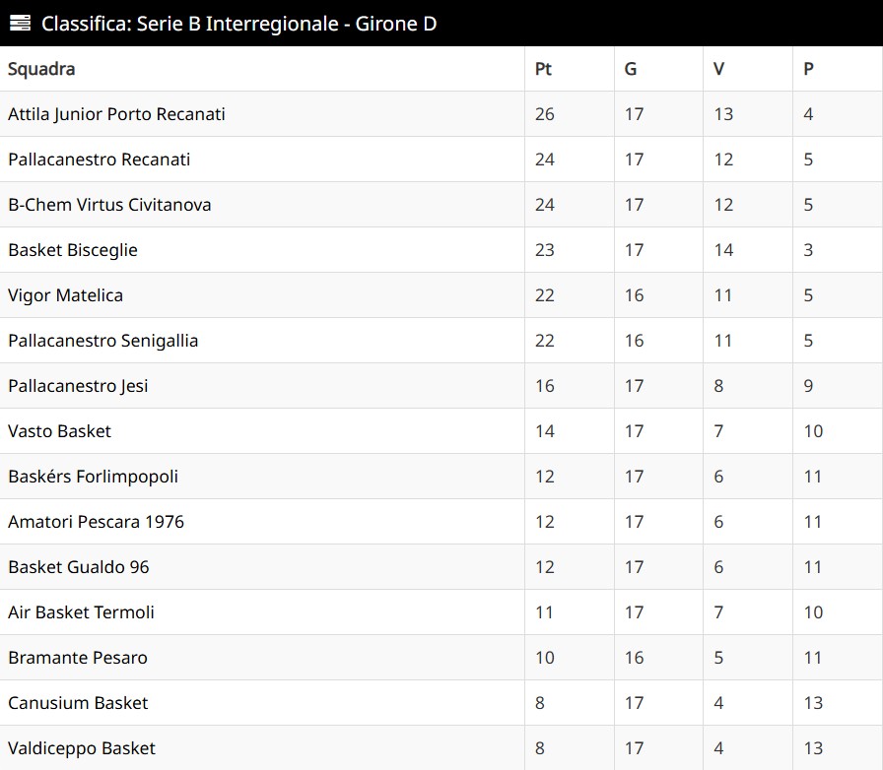Click Bramante Pesaro team name
Viewport: 883px width, 770px height.
[78, 658]
